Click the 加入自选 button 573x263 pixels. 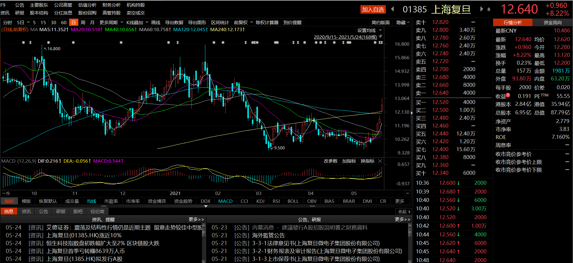[373, 10]
